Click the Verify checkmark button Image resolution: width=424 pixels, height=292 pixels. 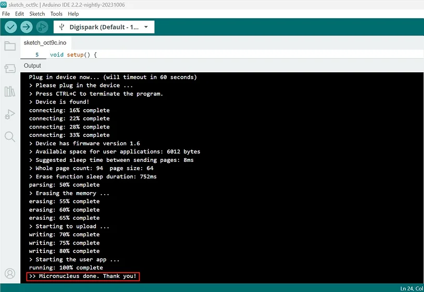tap(11, 27)
